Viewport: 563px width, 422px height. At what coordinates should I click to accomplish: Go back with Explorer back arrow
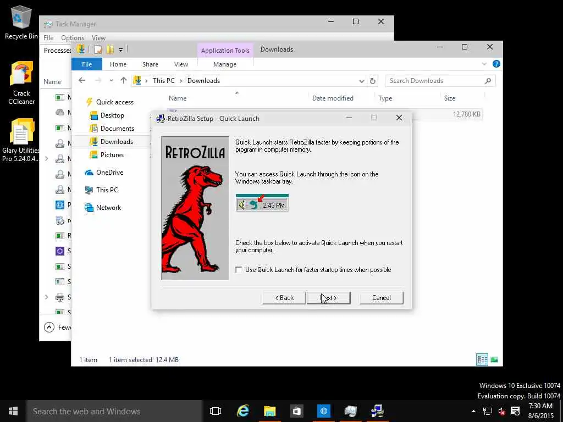(82, 80)
